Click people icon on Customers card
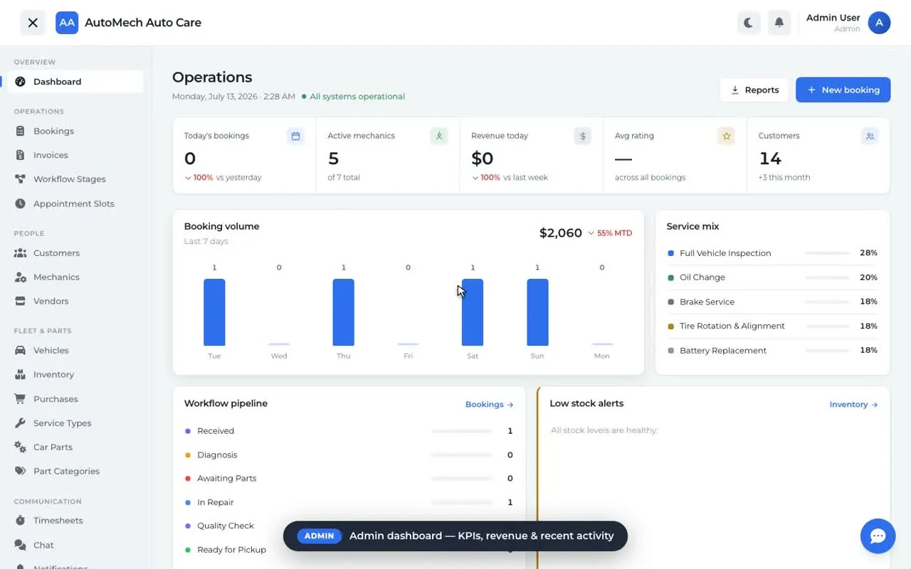This screenshot has width=911, height=569. click(x=870, y=136)
